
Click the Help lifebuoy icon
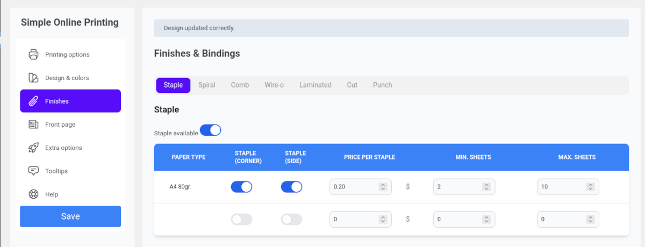coord(33,194)
